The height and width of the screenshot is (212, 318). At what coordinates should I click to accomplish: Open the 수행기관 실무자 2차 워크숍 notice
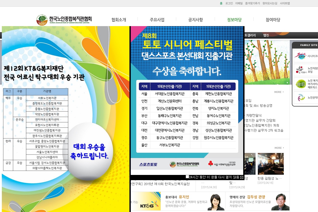tap(264, 130)
